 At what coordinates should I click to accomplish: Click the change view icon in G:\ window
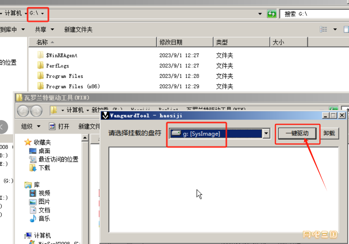coord(323,29)
